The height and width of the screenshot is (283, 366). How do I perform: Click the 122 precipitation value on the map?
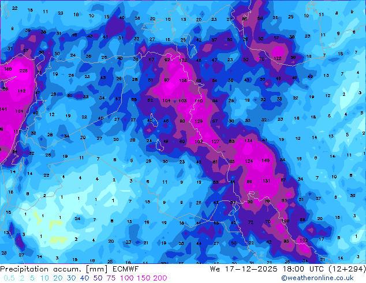point(278,58)
